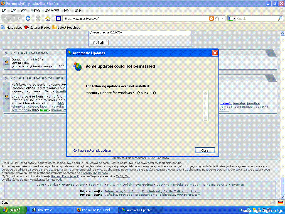Click the Pošalji submit button
This screenshot has height=214, width=285.
pyautogui.click(x=99, y=43)
